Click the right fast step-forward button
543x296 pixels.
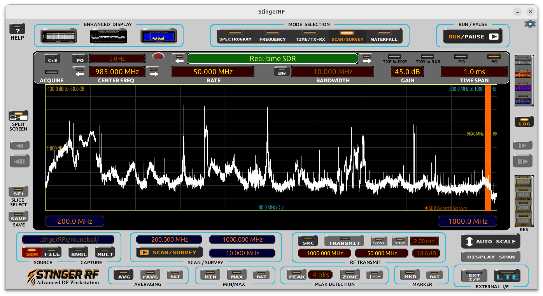pos(522,161)
